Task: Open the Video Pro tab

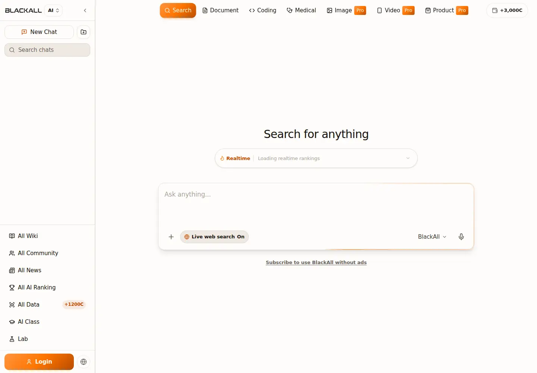Action: point(396,10)
